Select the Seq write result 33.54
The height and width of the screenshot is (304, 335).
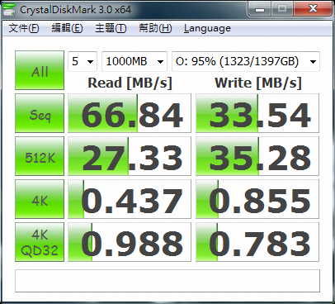coord(257,113)
